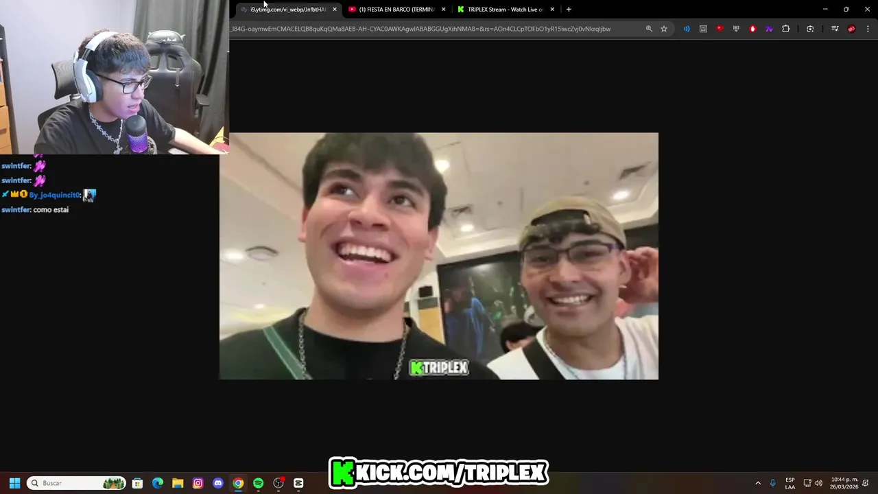Close the TRIPLEX Stream tab
The image size is (878, 494).
click(x=552, y=10)
